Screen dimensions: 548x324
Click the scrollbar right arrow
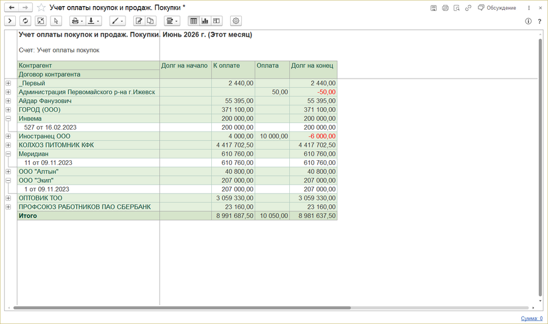pos(533,308)
